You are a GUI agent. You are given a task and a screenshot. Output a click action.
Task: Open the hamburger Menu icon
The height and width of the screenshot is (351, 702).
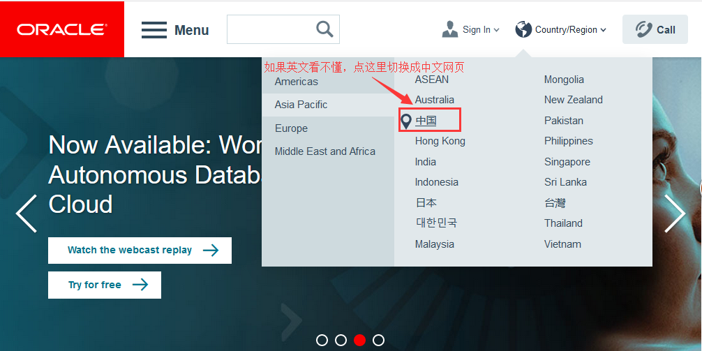coord(154,30)
